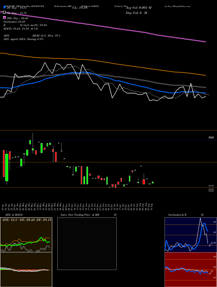The width and height of the screenshot is (217, 287).
Task: Click the magenta 200 Day EMA legend swatch
Action: point(5,17)
